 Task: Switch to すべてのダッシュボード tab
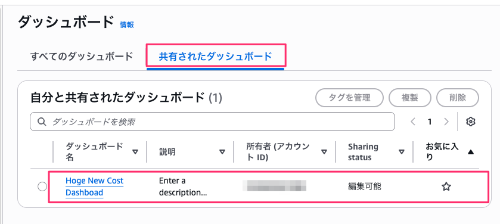tap(82, 57)
